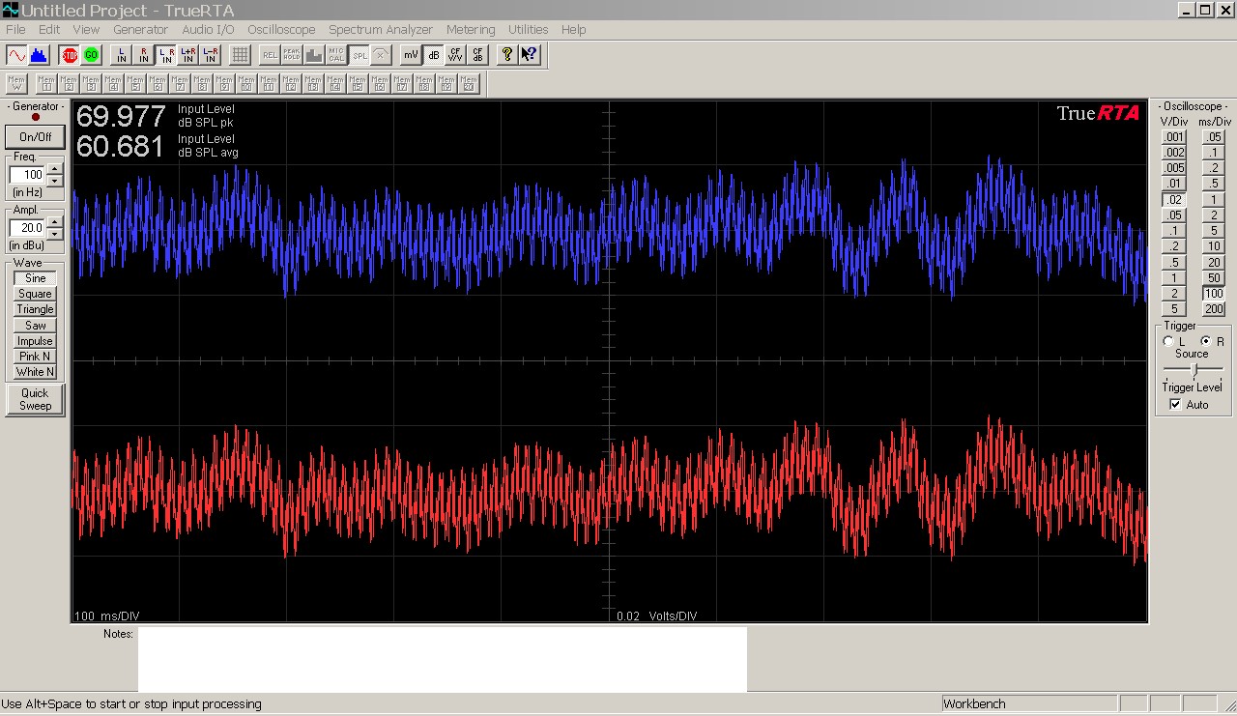Start a Quick Sweep
The height and width of the screenshot is (716, 1237).
[35, 399]
